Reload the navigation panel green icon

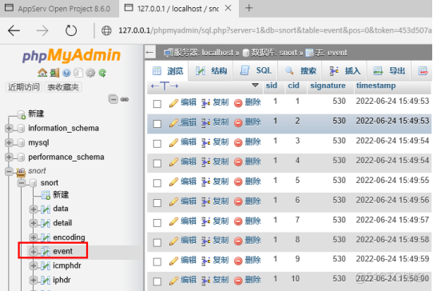tap(102, 73)
